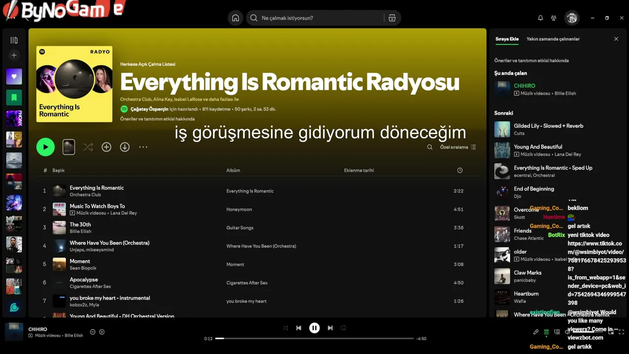This screenshot has height=354, width=629.
Task: Open Cigarettes After Sex album link
Action: point(247,283)
